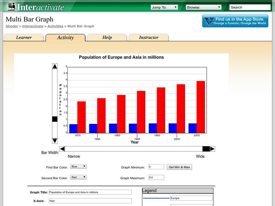Expand the Second Bar Color dropdown
275x206 pixels.
click(78, 177)
